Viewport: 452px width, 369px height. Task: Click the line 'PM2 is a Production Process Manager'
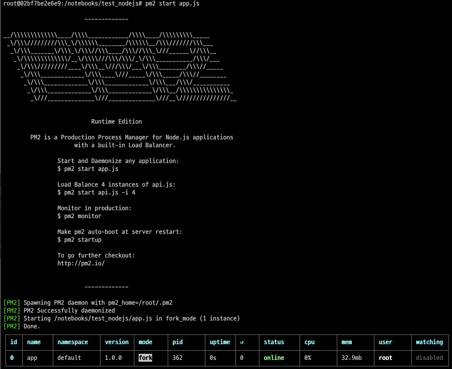pyautogui.click(x=132, y=137)
